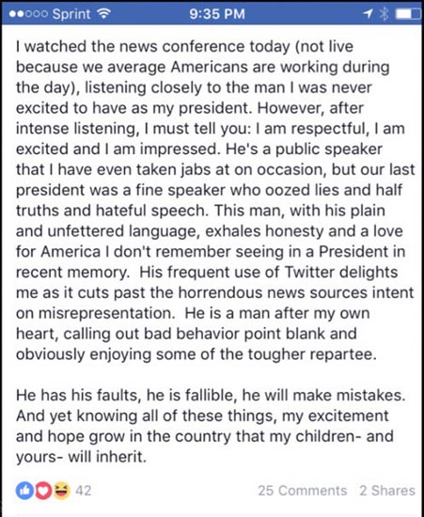Tap the last line 'yours- will inherit.'
The width and height of the screenshot is (424, 517).
click(81, 457)
